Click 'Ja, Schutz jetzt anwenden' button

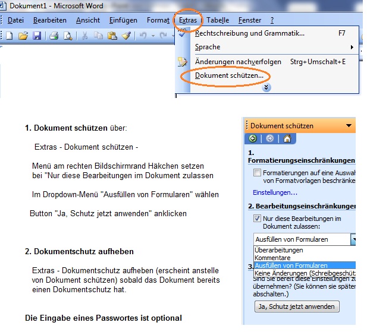point(296,307)
